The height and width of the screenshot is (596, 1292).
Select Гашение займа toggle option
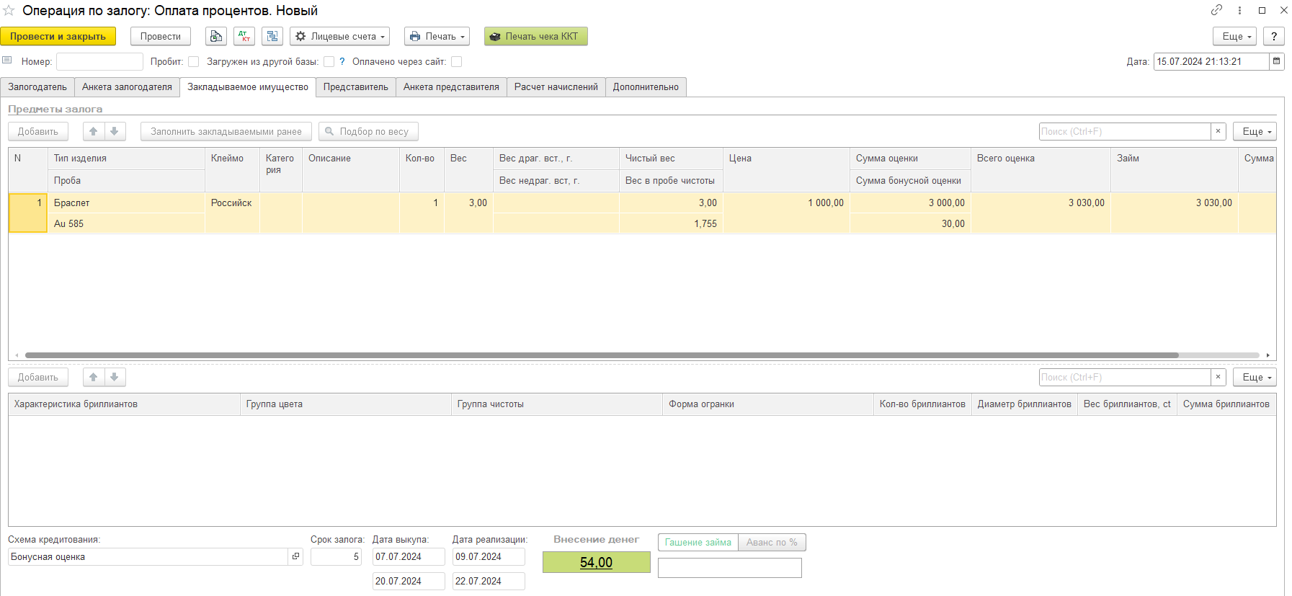pyautogui.click(x=698, y=542)
